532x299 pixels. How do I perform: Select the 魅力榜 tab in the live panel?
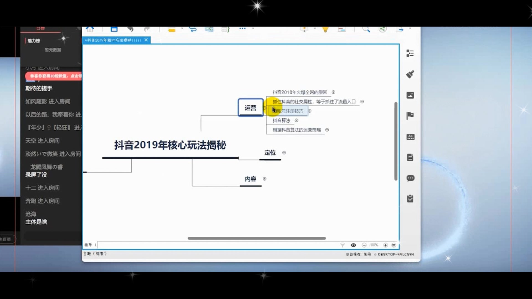(x=34, y=41)
